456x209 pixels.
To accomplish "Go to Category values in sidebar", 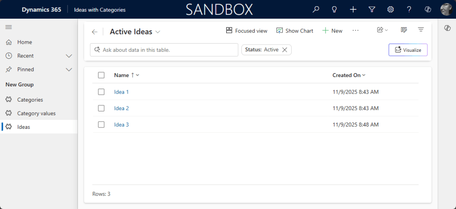I will (x=36, y=113).
